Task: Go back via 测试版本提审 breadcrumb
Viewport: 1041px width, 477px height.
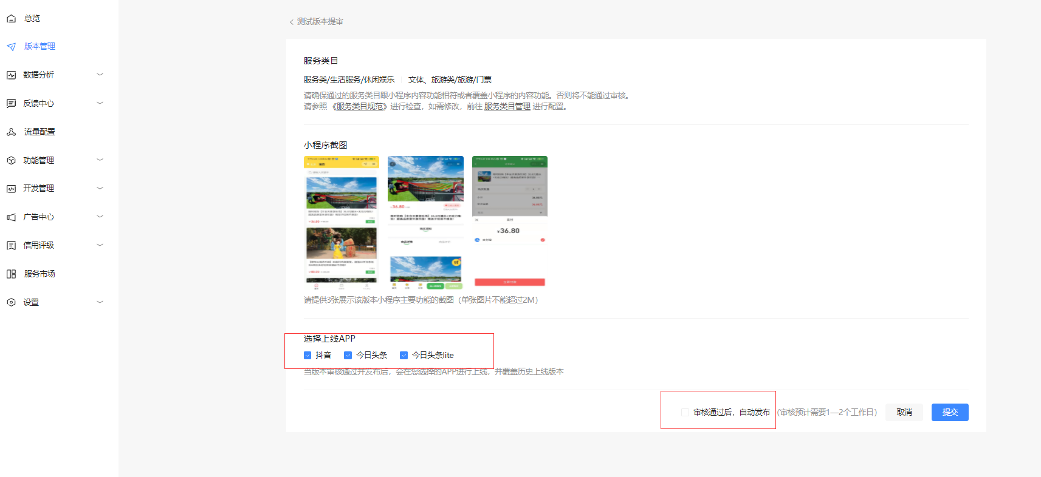Action: click(320, 22)
